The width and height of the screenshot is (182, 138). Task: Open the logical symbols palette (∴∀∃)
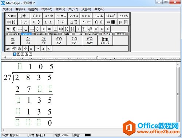pos(74,16)
